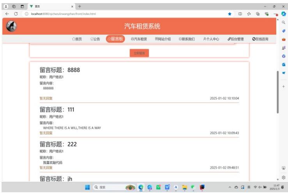Viewport: 288px width, 193px height.
Task: Click the page vertical scrollbar
Action: point(277,92)
